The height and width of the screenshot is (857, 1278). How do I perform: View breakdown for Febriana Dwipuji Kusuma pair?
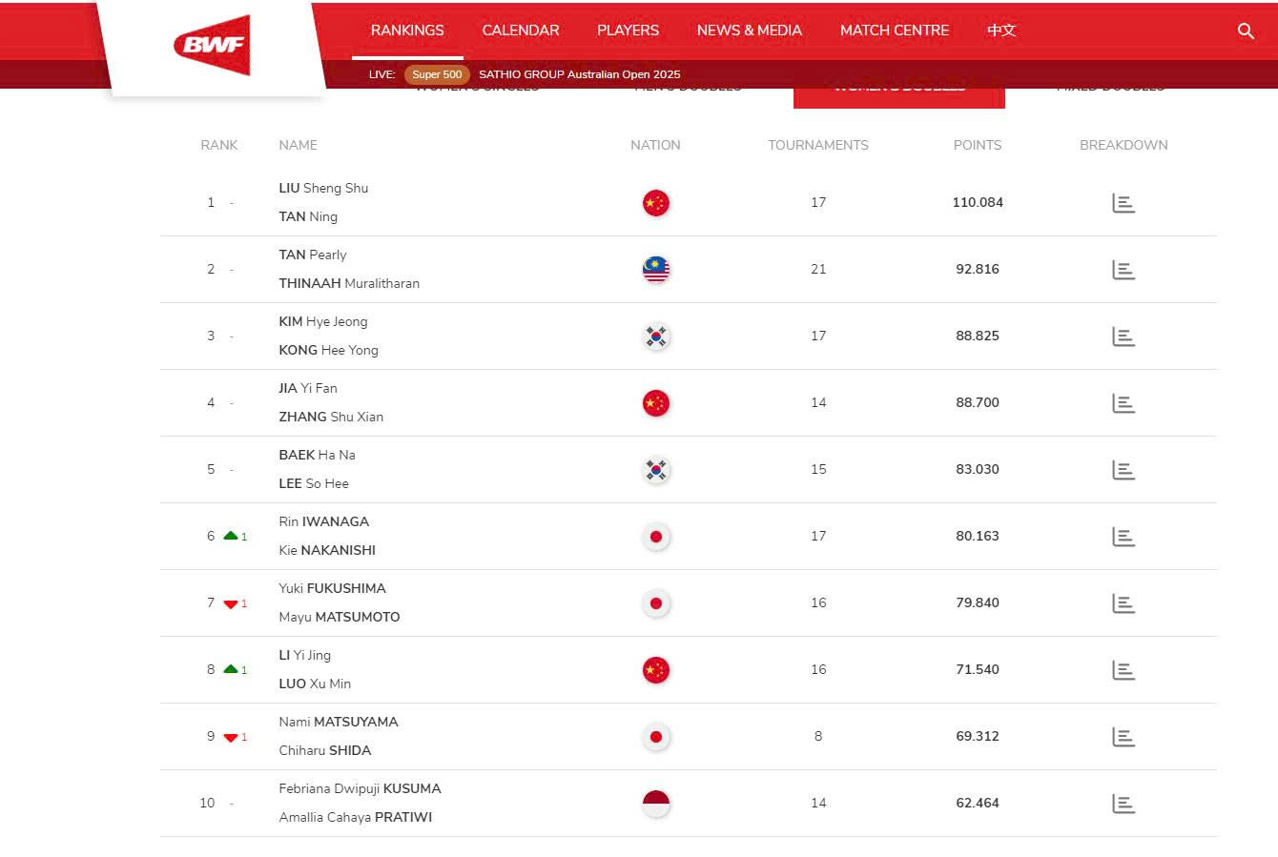[1123, 804]
